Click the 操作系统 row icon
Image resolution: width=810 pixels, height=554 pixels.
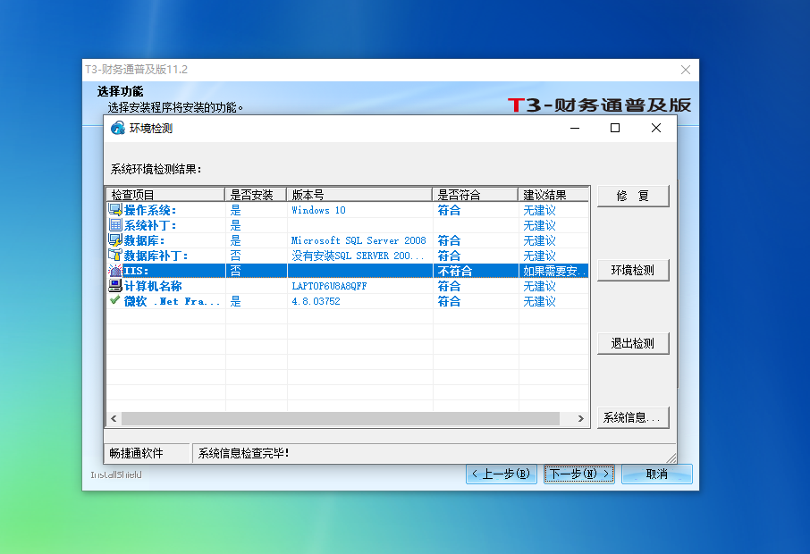115,210
